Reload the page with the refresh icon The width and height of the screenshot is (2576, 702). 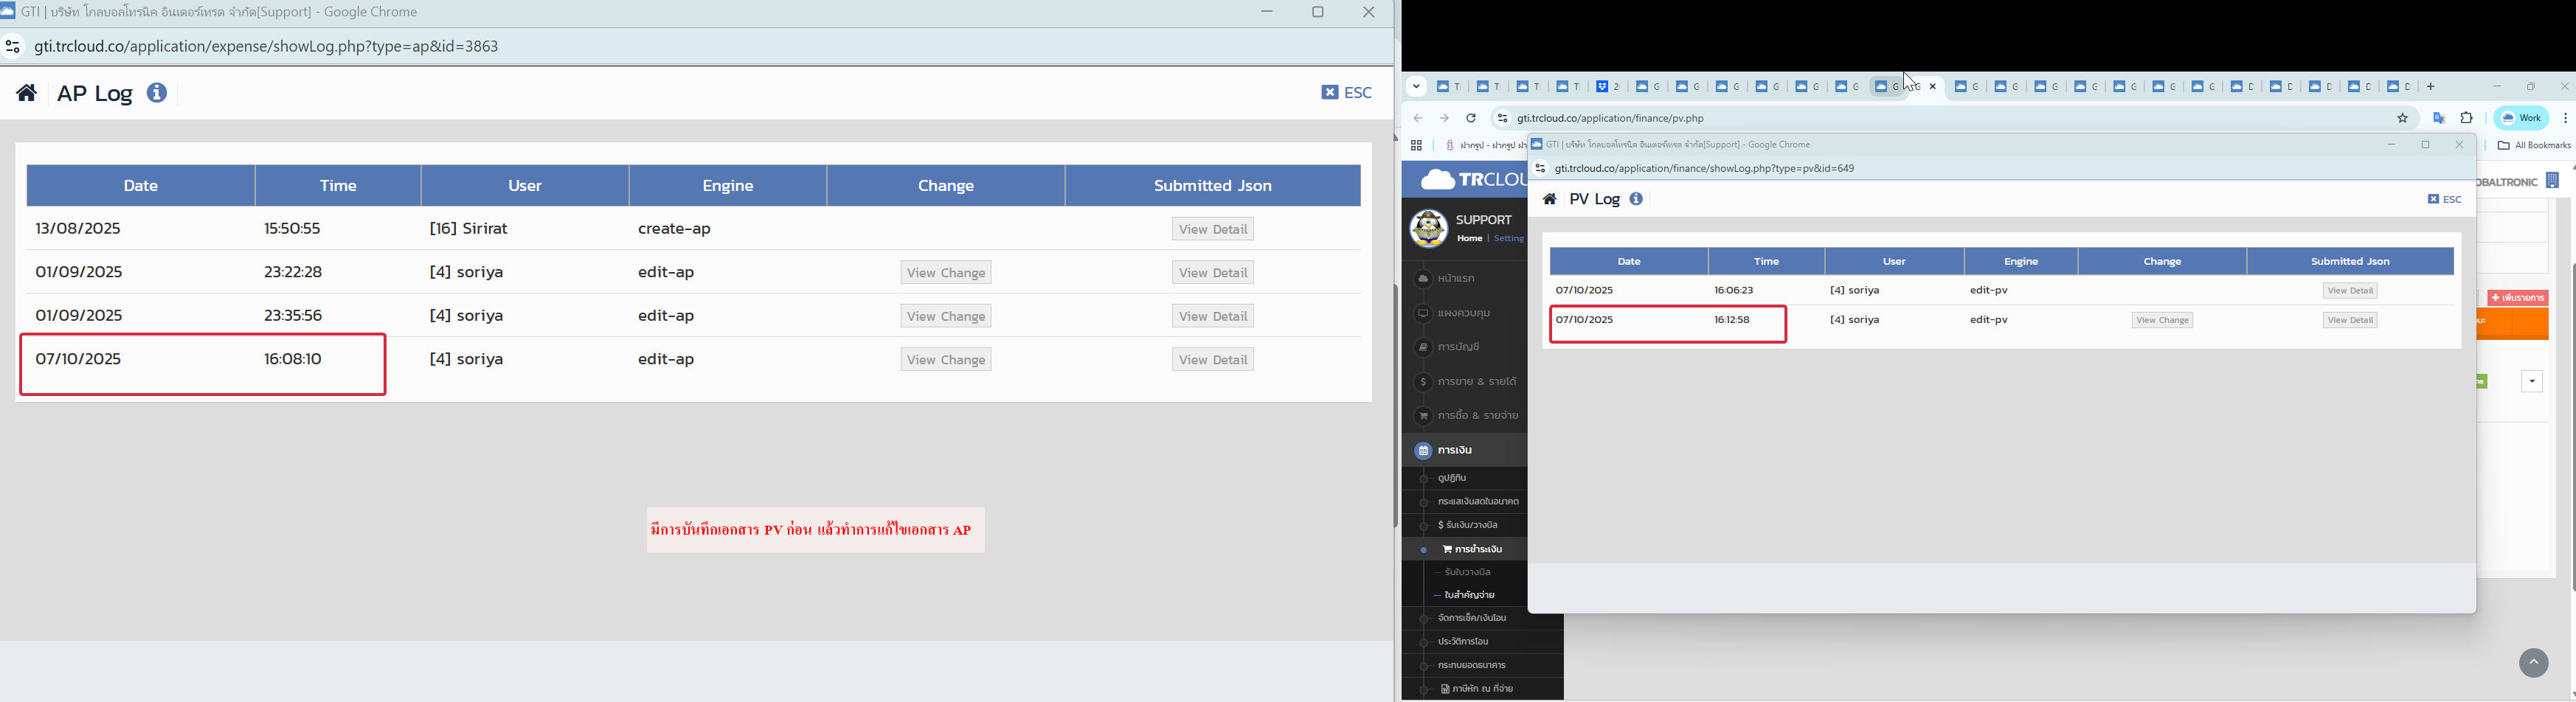tap(1471, 119)
